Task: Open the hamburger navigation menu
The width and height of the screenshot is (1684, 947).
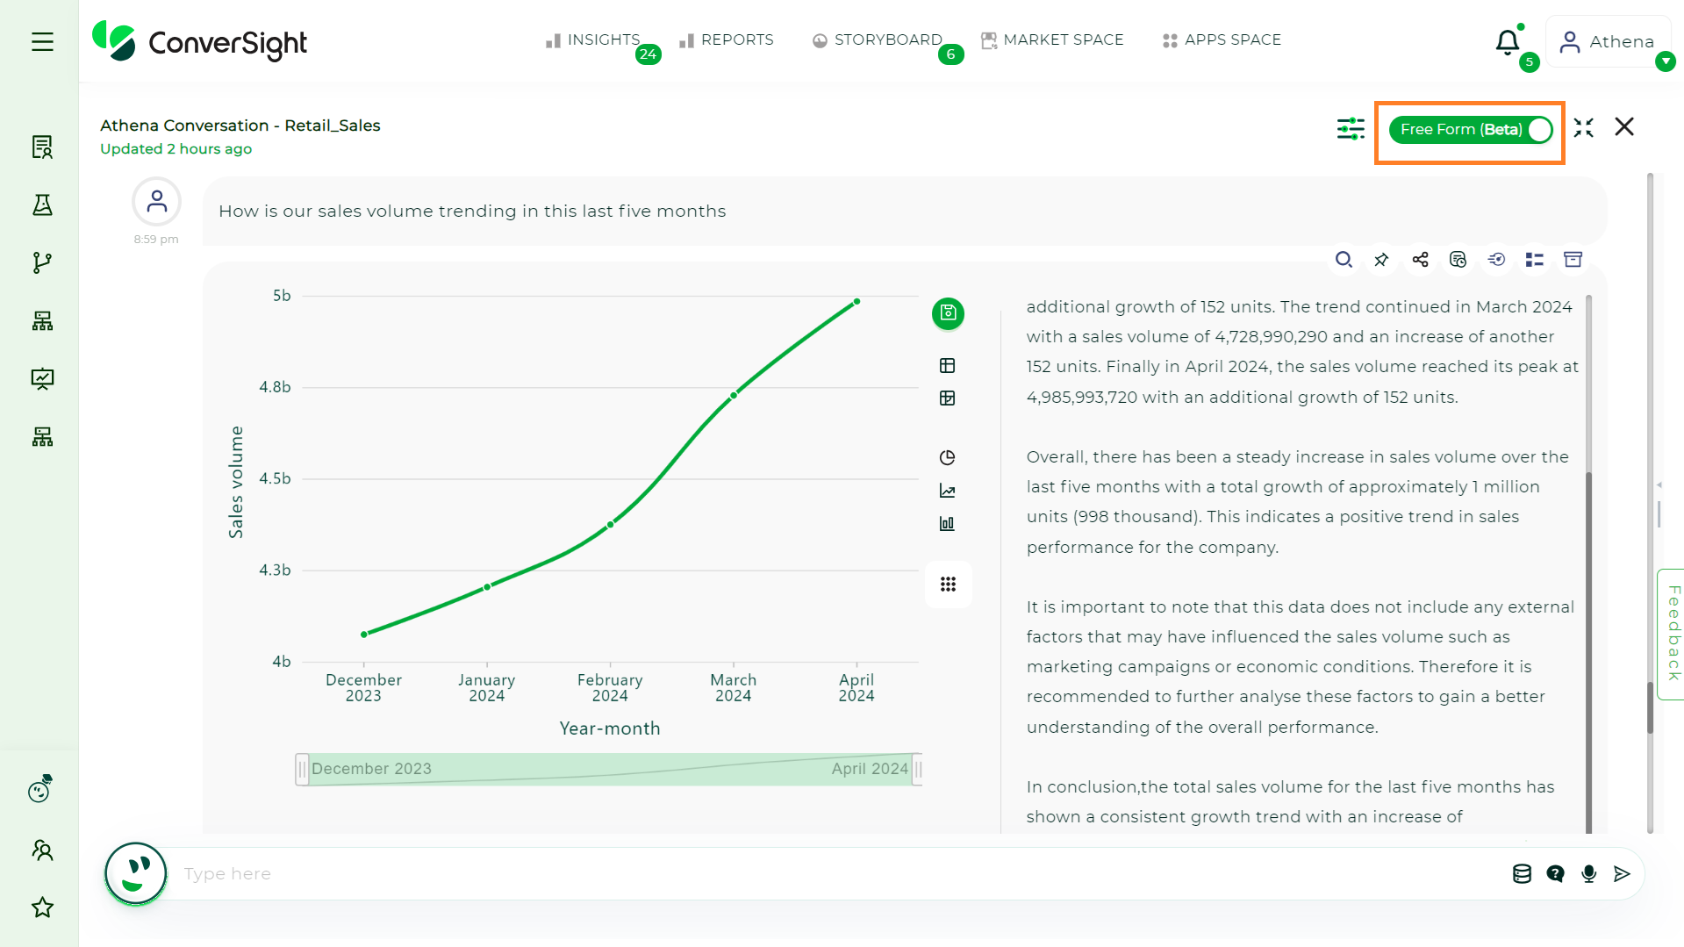Action: [x=42, y=42]
